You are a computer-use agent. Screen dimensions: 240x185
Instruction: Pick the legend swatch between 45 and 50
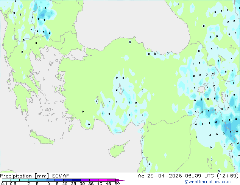(x=111, y=180)
